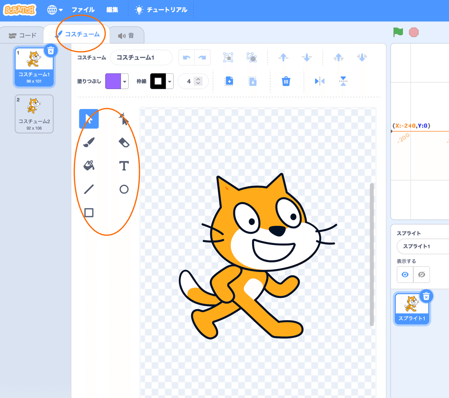Switch to the コード tab
The height and width of the screenshot is (398, 449).
click(x=22, y=35)
